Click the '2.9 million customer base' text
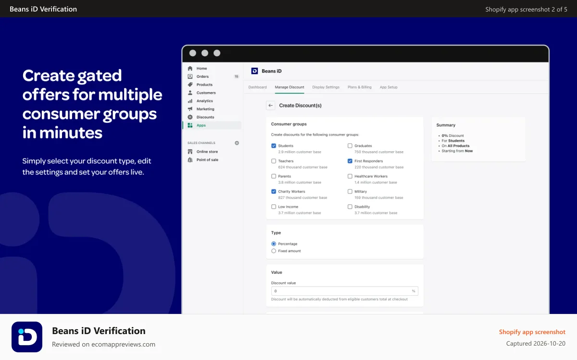This screenshot has height=360, width=577. 300,152
